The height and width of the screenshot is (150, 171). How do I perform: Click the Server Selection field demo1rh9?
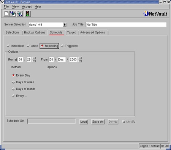[46, 25]
